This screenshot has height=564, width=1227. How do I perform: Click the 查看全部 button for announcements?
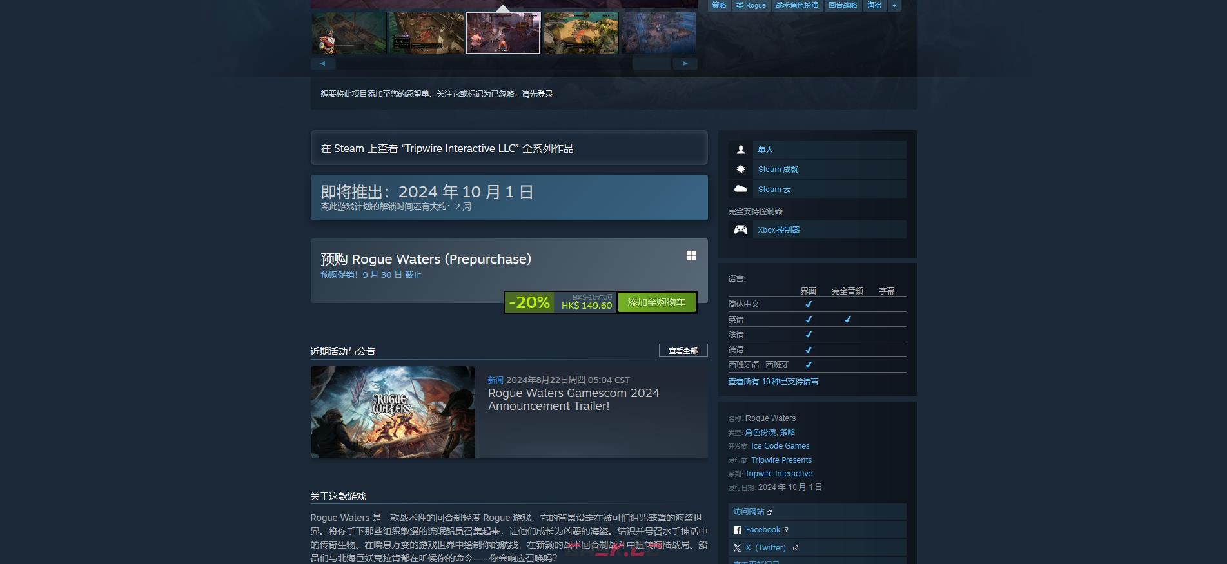pyautogui.click(x=683, y=351)
